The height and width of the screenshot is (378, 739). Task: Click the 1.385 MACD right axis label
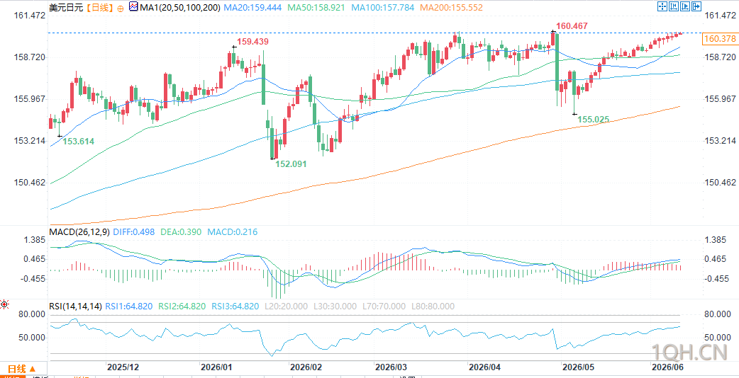click(x=715, y=240)
